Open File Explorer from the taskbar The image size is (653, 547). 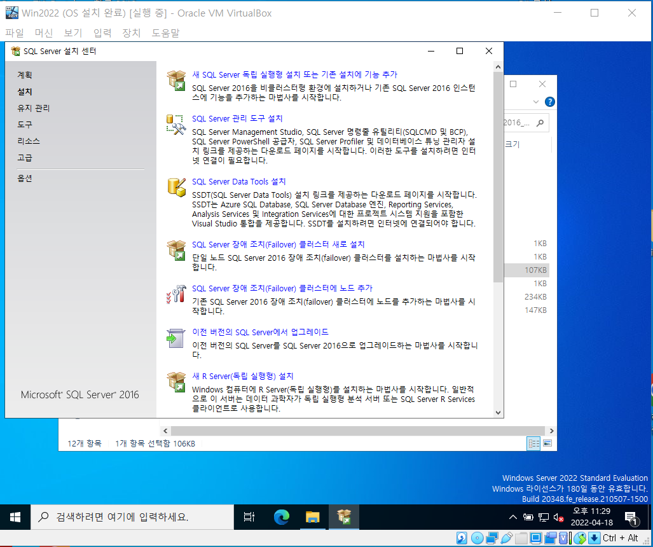[x=312, y=517]
